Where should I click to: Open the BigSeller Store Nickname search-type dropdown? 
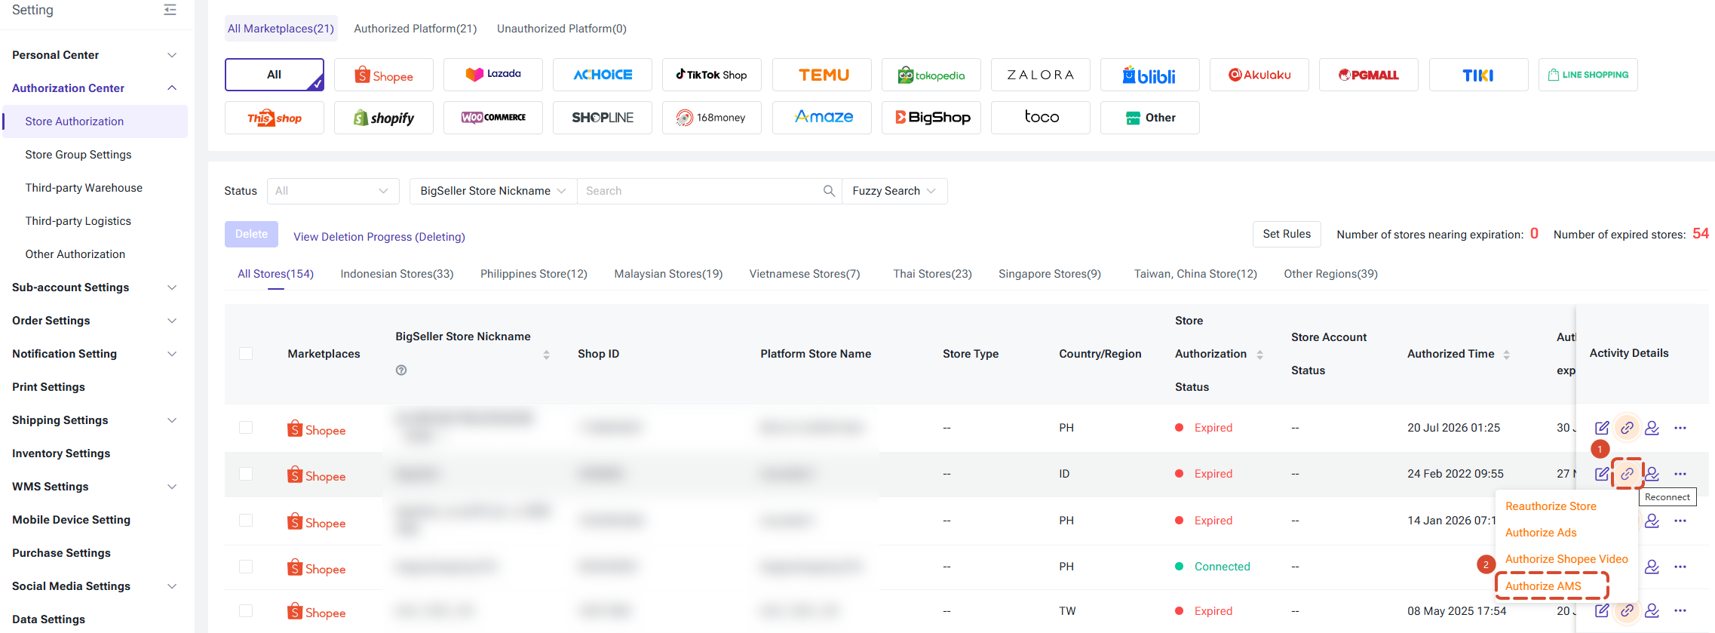point(493,191)
